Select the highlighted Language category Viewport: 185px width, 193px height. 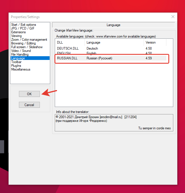pos(30,58)
